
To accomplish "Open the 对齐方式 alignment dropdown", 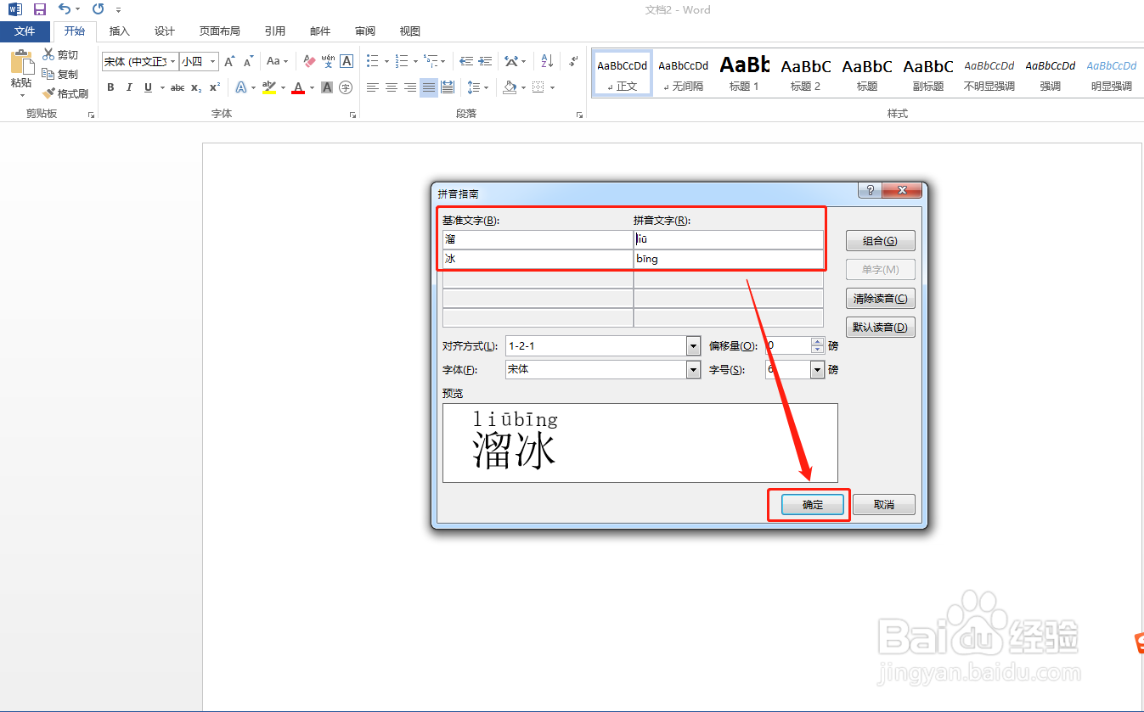I will (692, 345).
